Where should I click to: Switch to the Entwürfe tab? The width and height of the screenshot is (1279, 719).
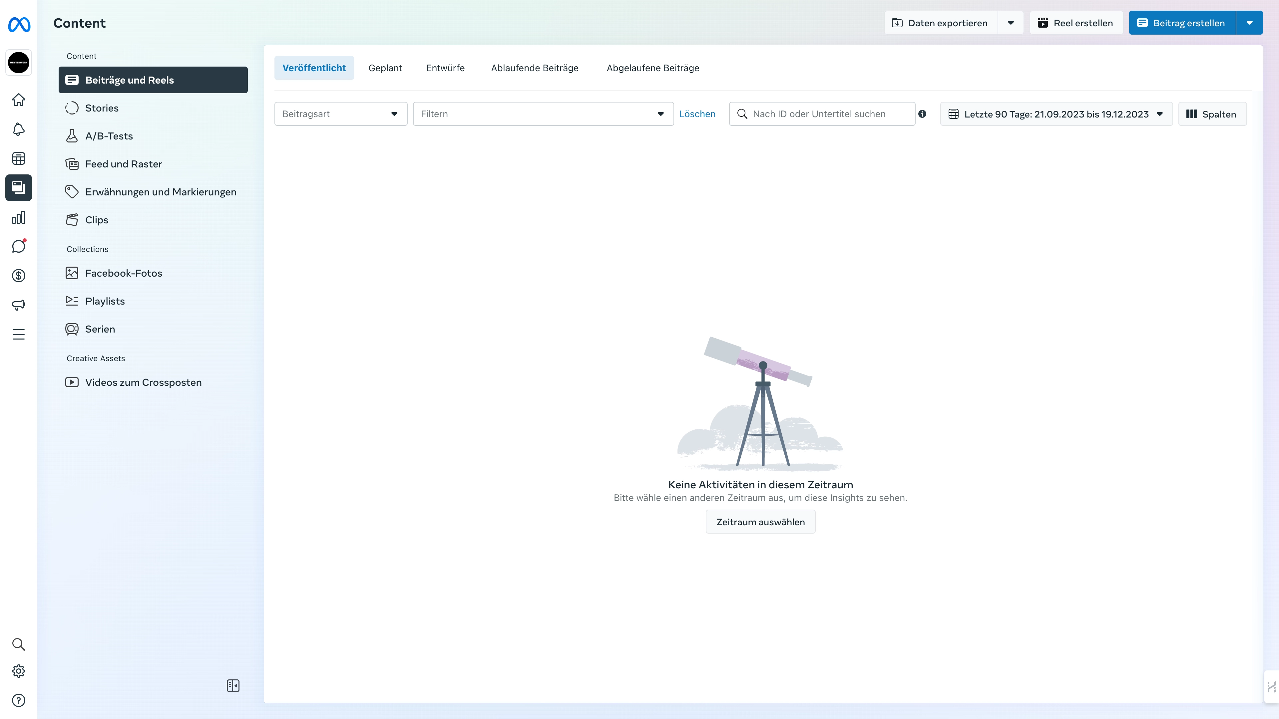pos(445,68)
